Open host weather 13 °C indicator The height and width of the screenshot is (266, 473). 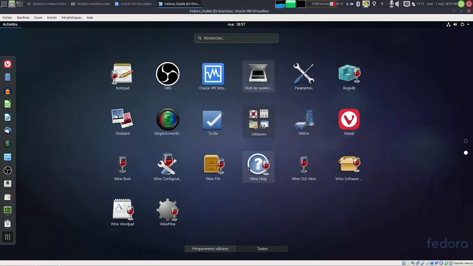(418, 4)
